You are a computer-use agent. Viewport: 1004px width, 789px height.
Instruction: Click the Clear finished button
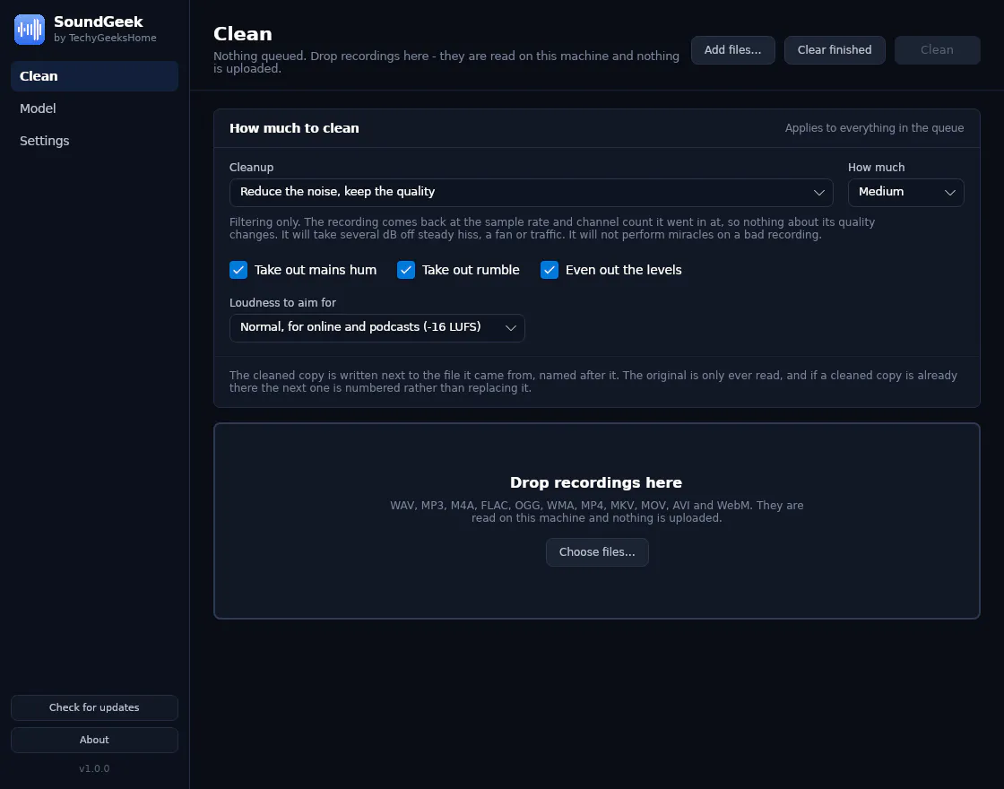coord(835,50)
